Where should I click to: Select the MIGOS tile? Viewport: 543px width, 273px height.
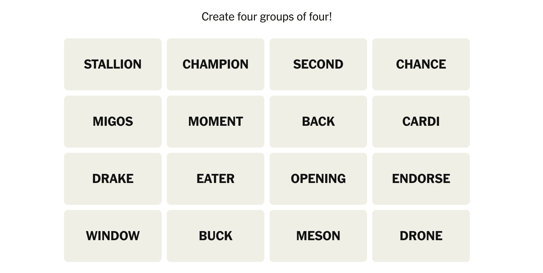(x=113, y=122)
